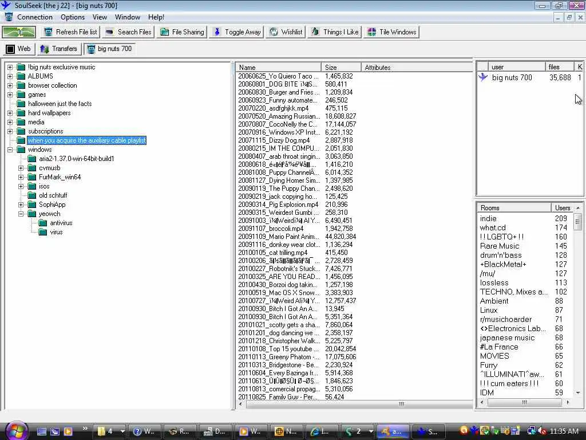The image size is (586, 440).
Task: Open the Window menu
Action: (128, 17)
